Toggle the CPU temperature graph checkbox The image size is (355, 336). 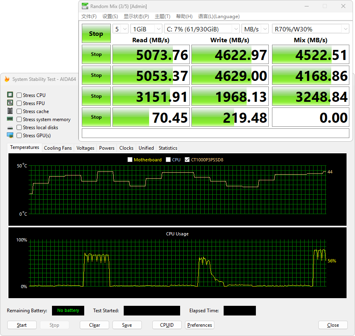168,160
